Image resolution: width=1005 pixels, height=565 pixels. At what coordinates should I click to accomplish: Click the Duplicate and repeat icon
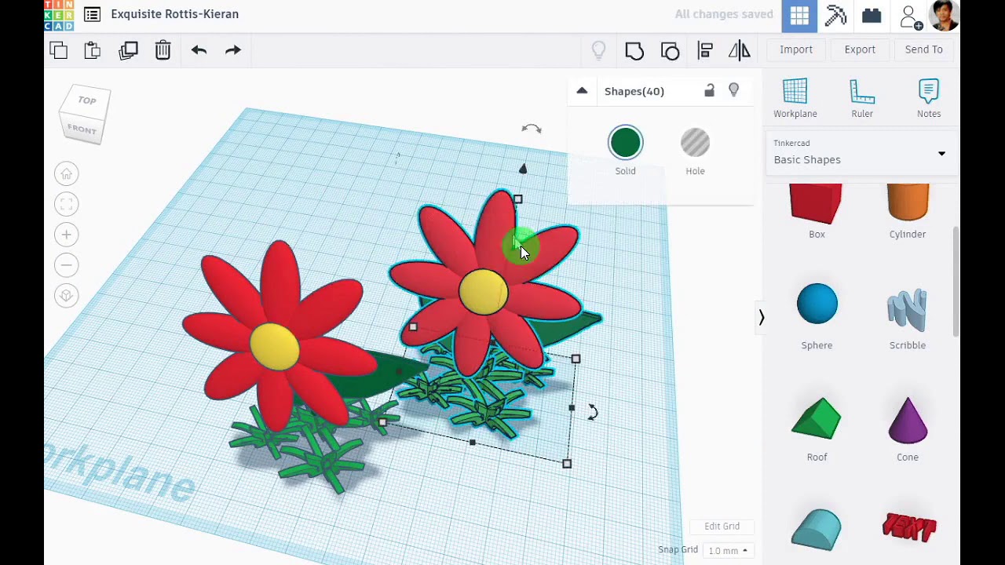tap(128, 50)
